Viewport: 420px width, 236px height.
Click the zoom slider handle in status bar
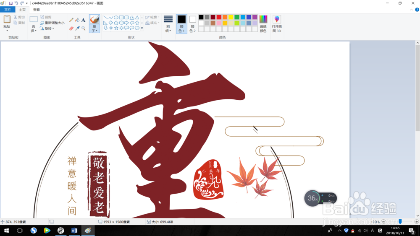(400, 222)
